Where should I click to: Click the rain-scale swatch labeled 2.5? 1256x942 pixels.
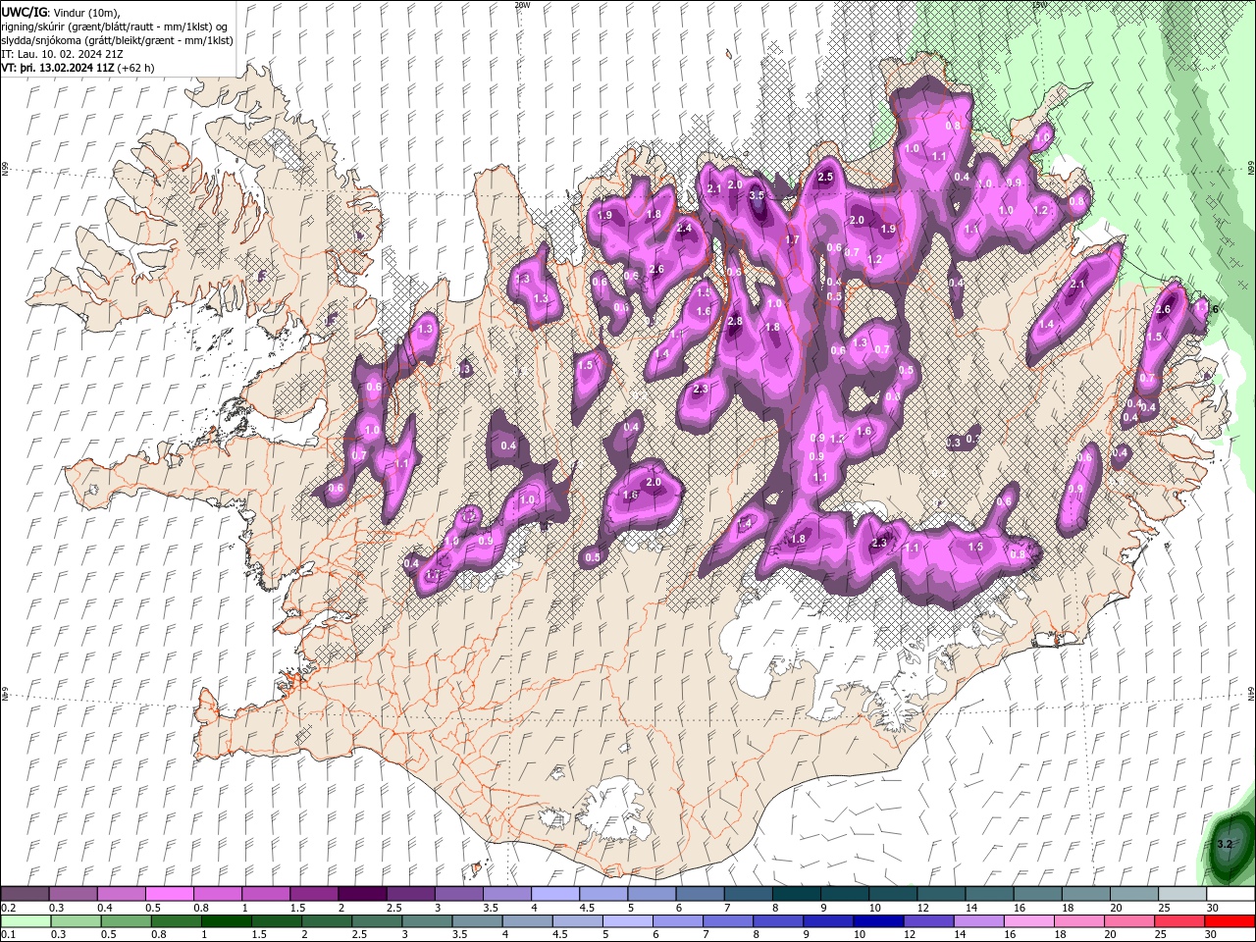click(376, 921)
